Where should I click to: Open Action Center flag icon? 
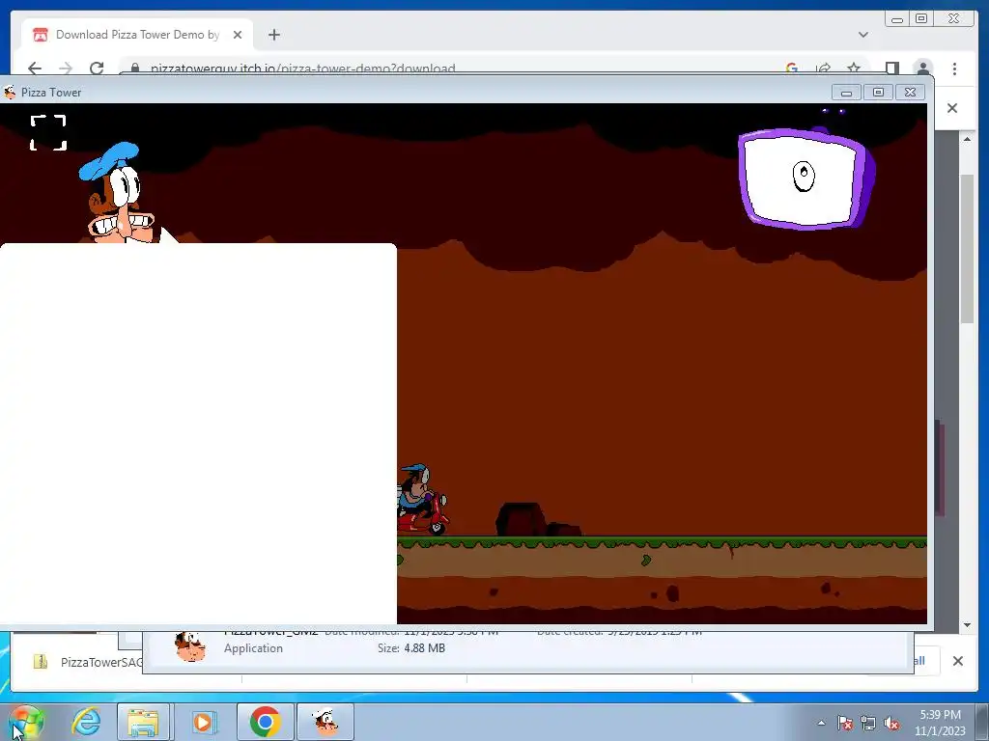click(845, 724)
